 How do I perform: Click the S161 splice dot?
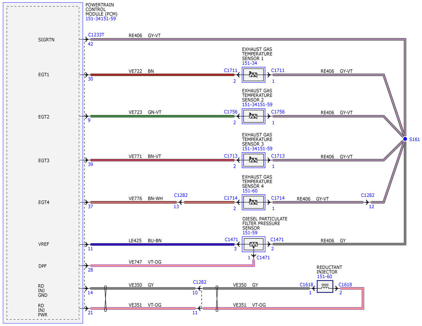pos(405,139)
